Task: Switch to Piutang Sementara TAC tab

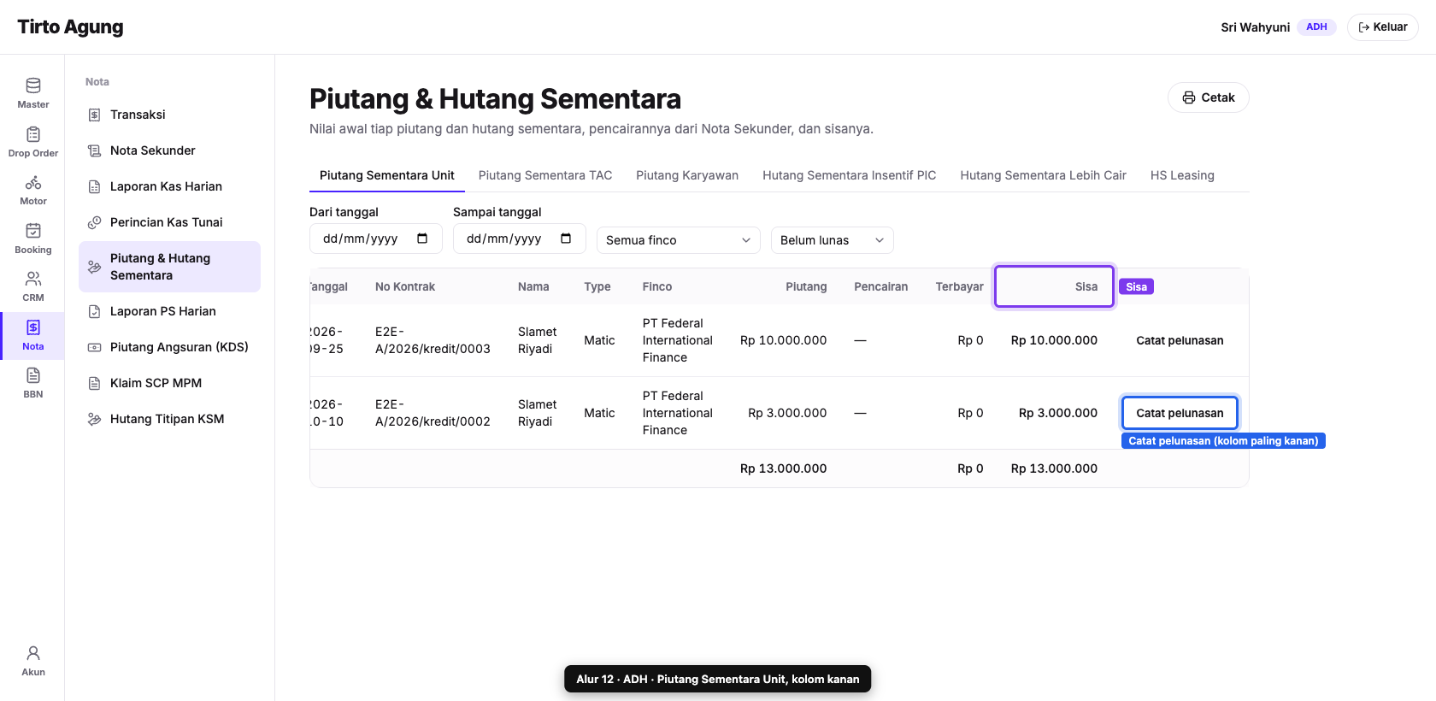Action: click(545, 175)
